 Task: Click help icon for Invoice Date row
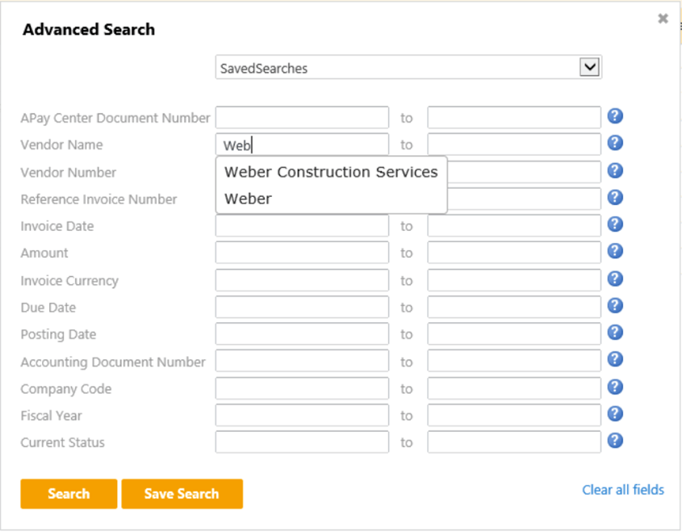tap(615, 224)
